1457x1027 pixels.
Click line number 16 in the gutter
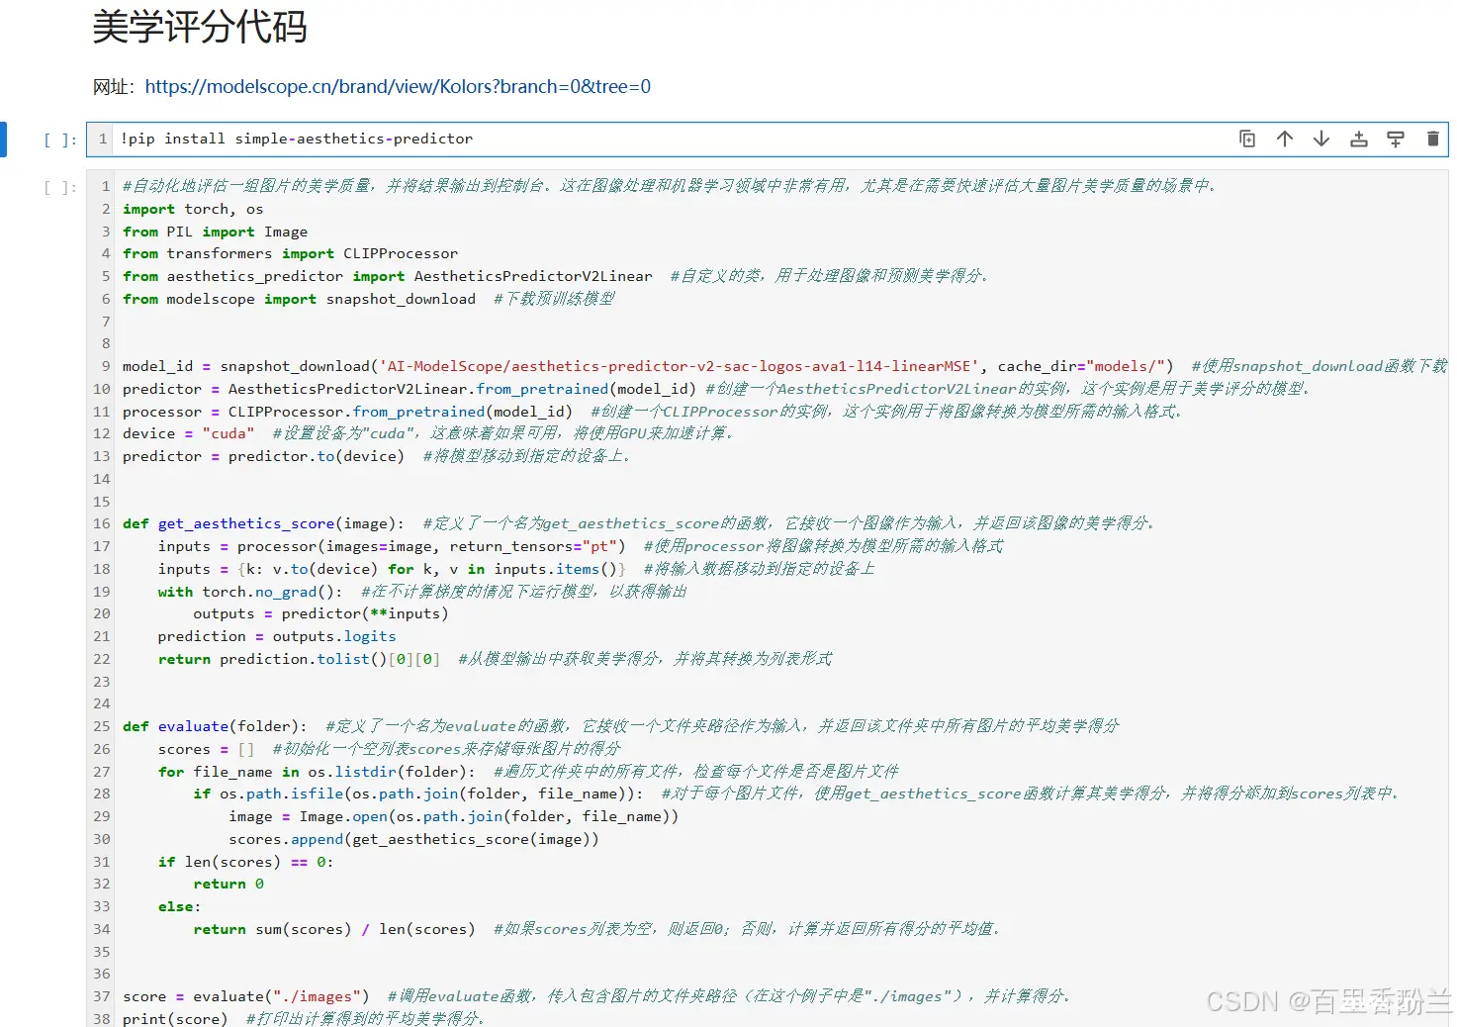102,523
